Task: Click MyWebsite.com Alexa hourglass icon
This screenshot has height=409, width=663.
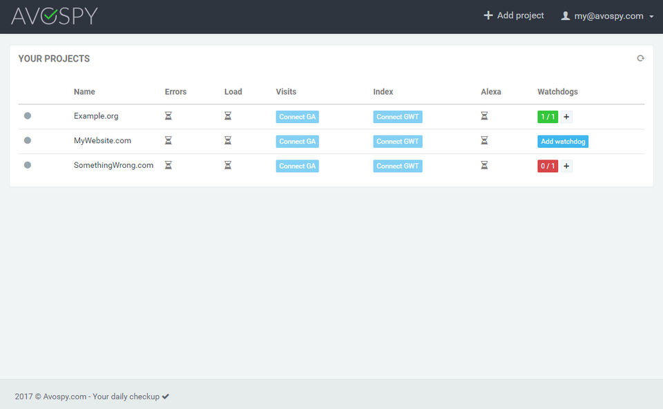Action: (485, 140)
